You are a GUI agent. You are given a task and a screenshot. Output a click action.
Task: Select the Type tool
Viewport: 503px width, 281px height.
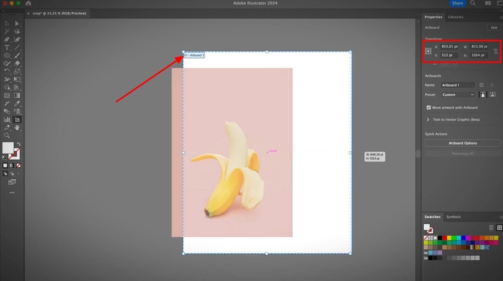pos(7,47)
